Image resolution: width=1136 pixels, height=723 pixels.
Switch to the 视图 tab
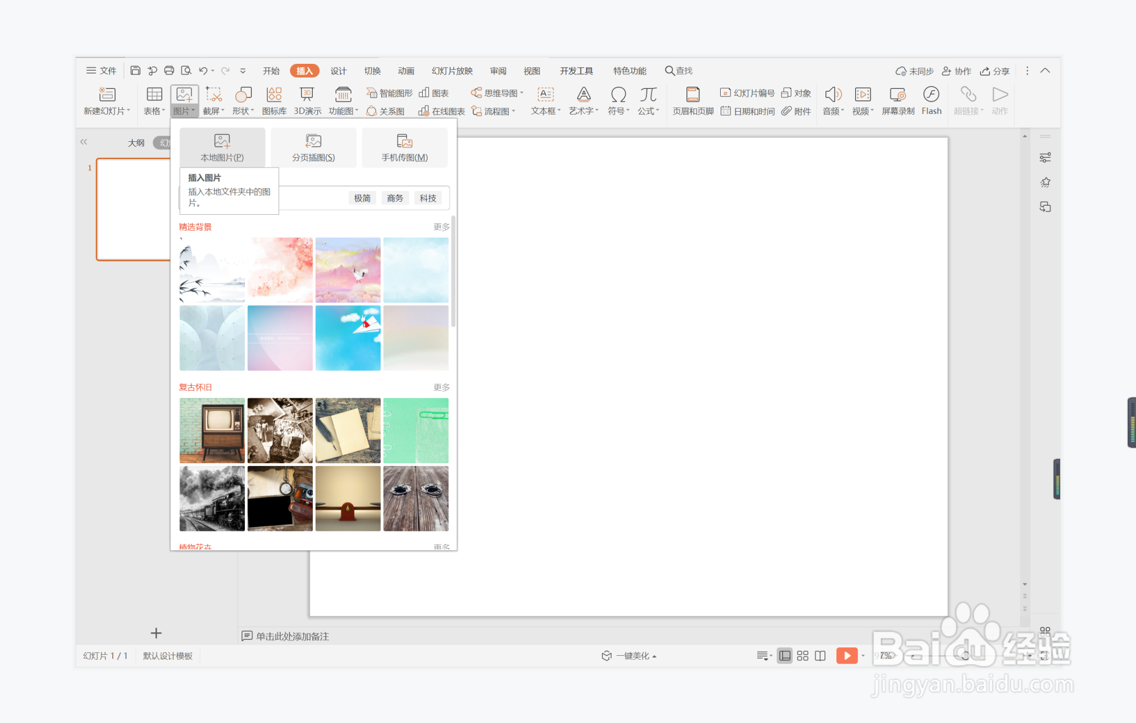point(532,71)
